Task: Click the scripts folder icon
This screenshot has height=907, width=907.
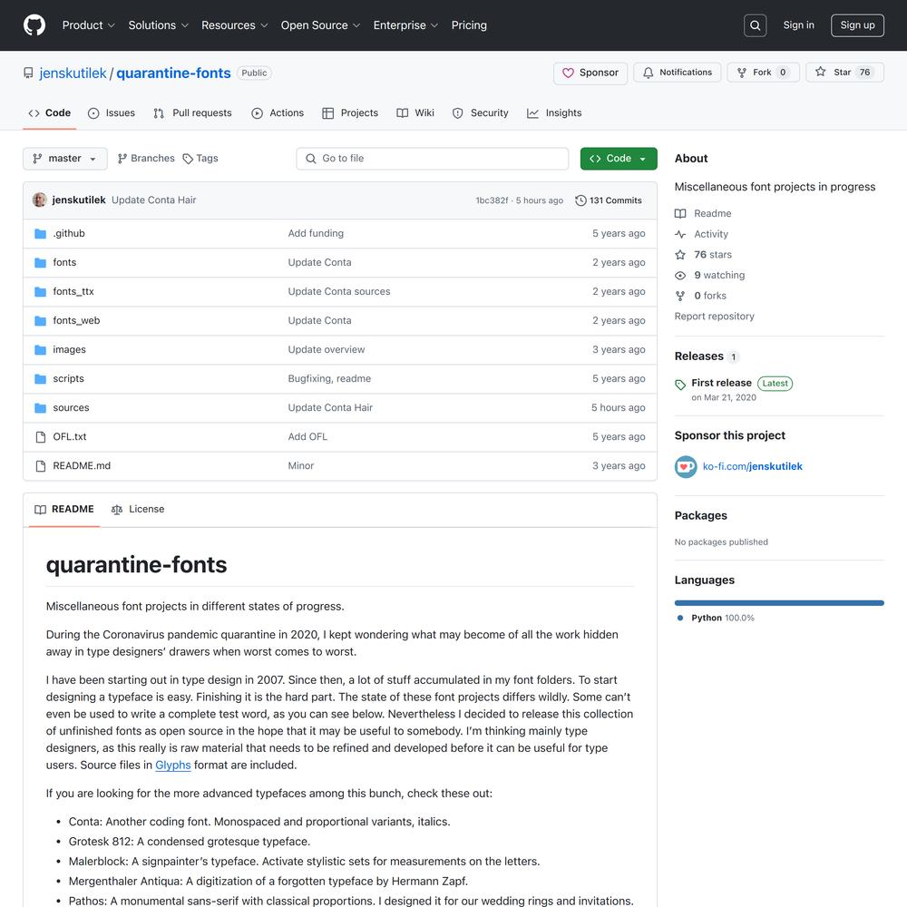Action: click(40, 379)
